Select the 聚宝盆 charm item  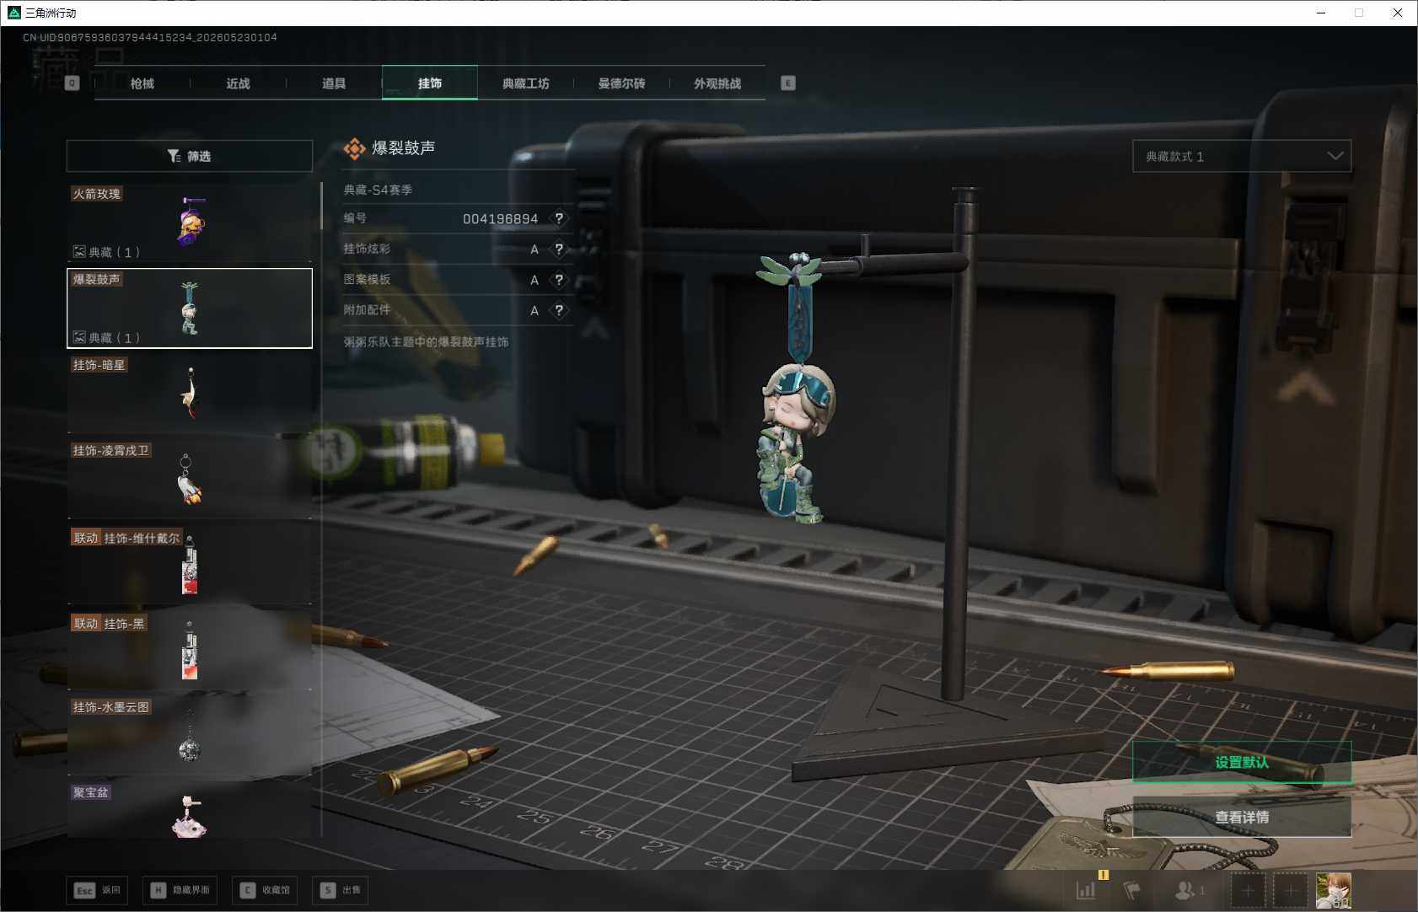coord(190,810)
